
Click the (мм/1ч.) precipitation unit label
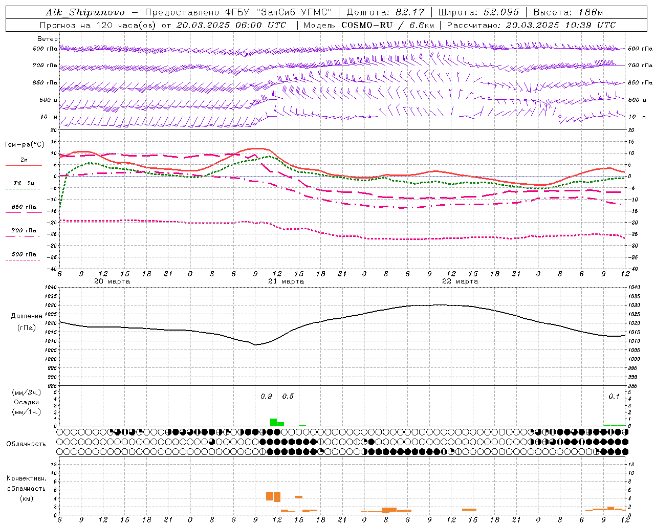coord(26,412)
